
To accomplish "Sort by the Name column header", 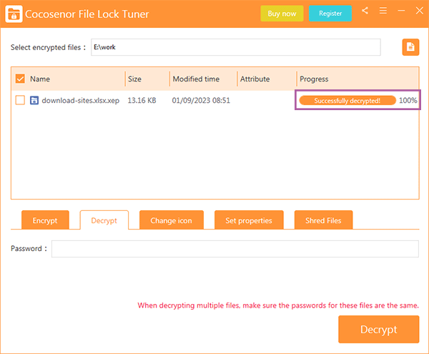I will (40, 79).
